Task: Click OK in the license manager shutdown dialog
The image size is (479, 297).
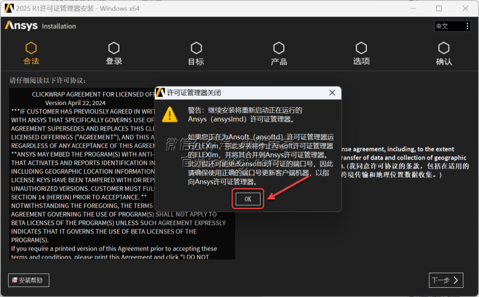Action: (248, 199)
